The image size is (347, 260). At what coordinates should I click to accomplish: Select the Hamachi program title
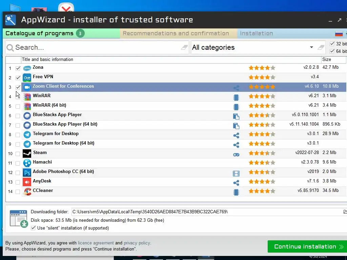42,162
